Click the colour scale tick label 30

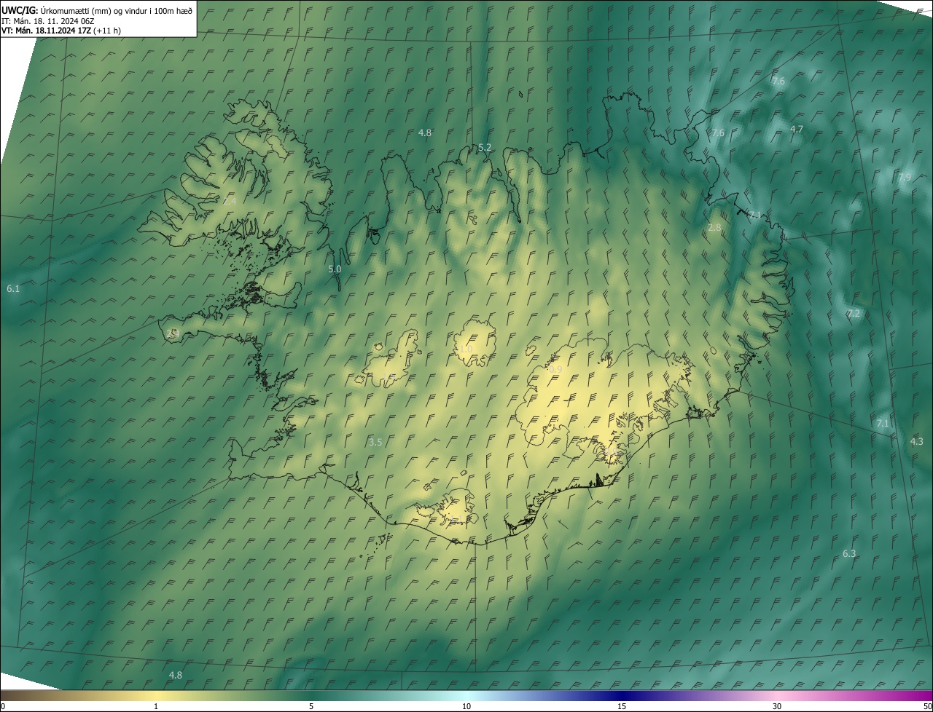[777, 706]
